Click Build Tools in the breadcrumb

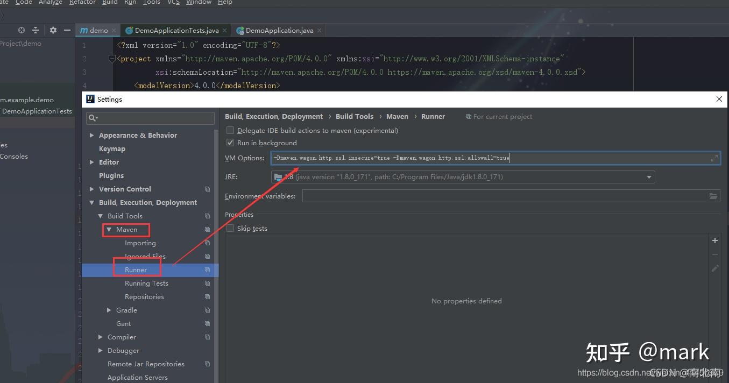(x=355, y=116)
